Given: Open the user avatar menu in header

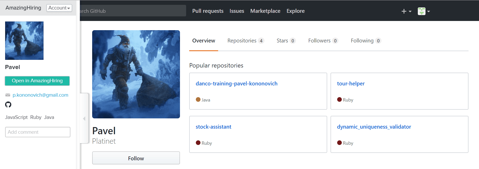Looking at the screenshot, I should coord(424,11).
